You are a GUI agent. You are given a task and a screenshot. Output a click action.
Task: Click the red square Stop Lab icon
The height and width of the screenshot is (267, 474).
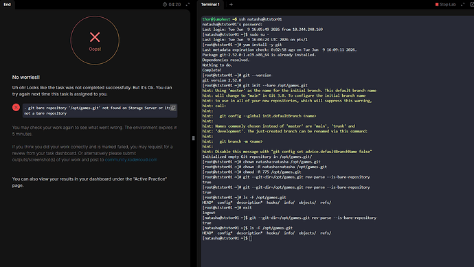(437, 4)
